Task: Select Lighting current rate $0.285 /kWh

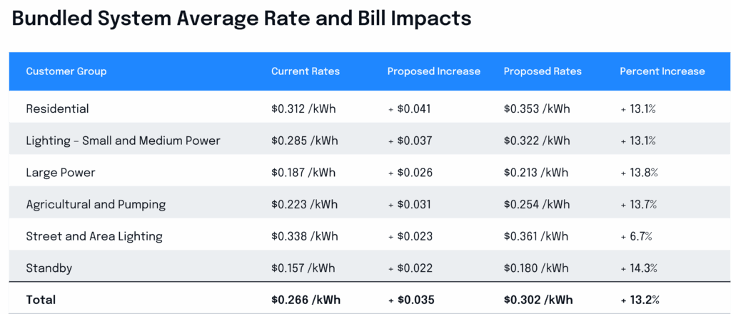Action: tap(304, 141)
